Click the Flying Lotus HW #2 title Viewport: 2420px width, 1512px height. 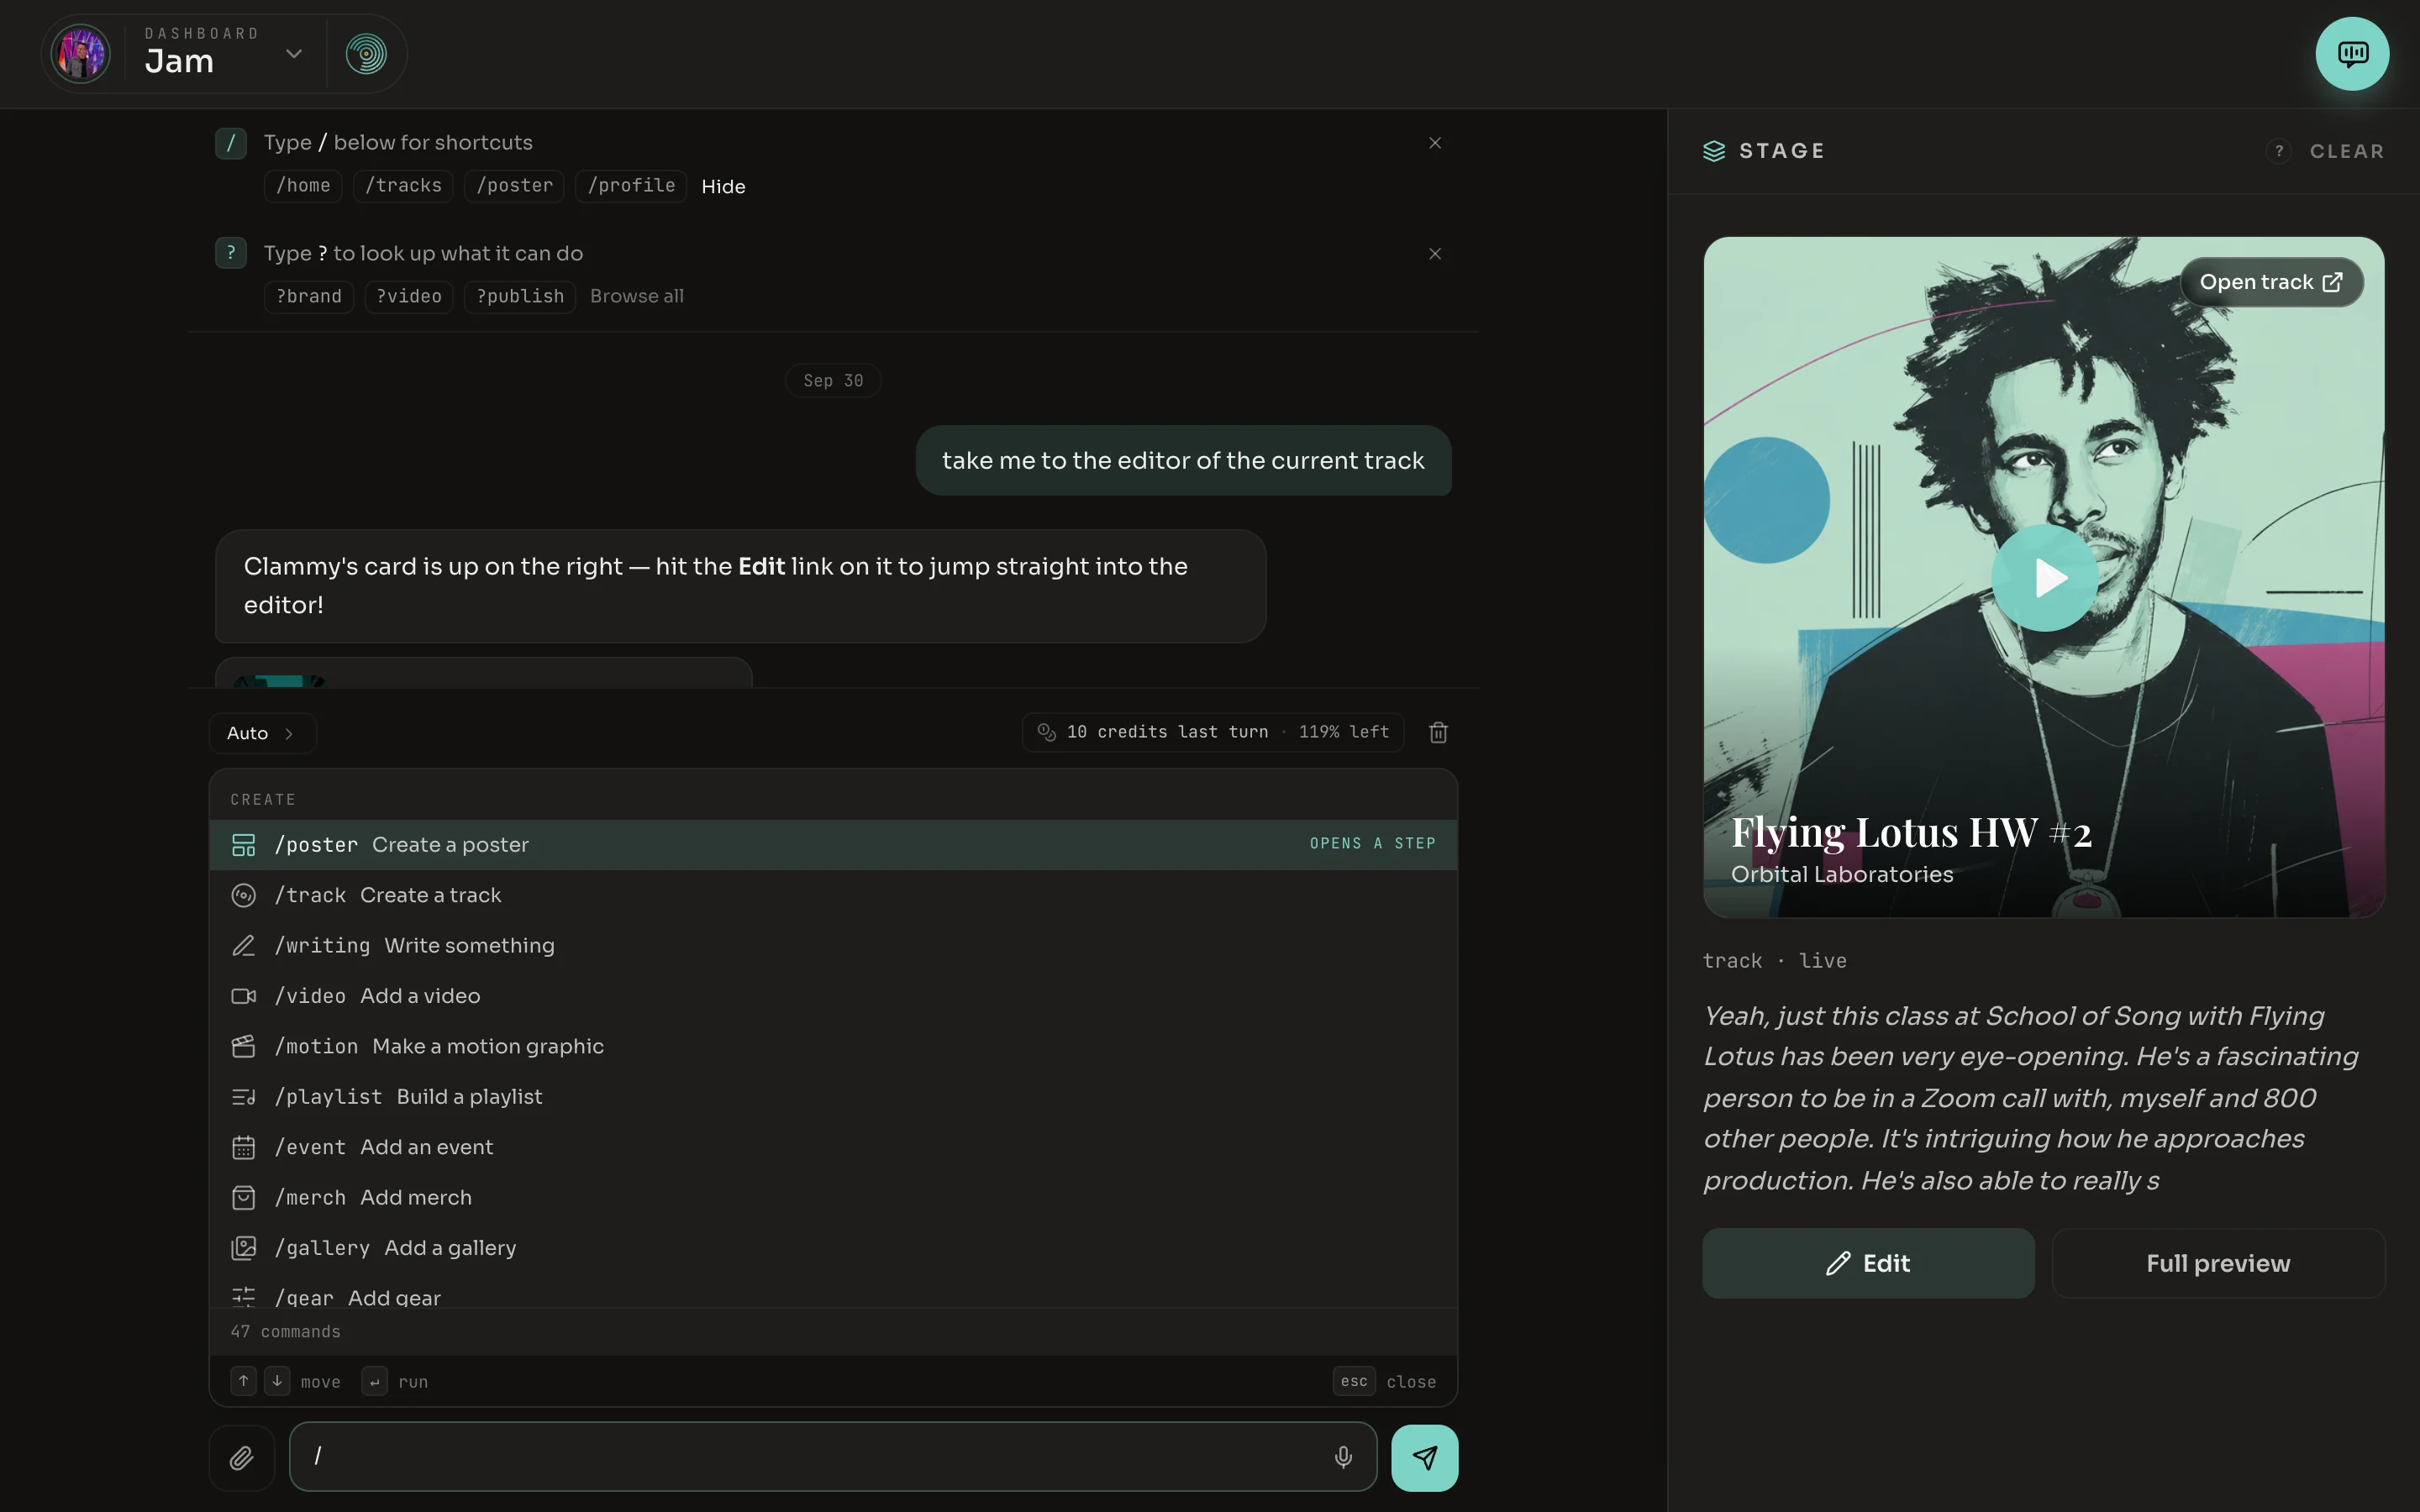(x=1911, y=832)
